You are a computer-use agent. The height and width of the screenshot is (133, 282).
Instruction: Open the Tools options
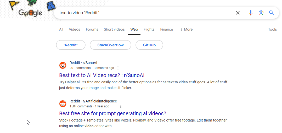[273, 29]
